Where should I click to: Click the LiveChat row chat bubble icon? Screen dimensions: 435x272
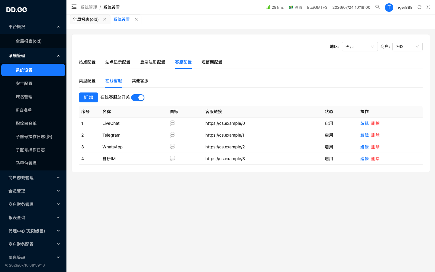(172, 123)
